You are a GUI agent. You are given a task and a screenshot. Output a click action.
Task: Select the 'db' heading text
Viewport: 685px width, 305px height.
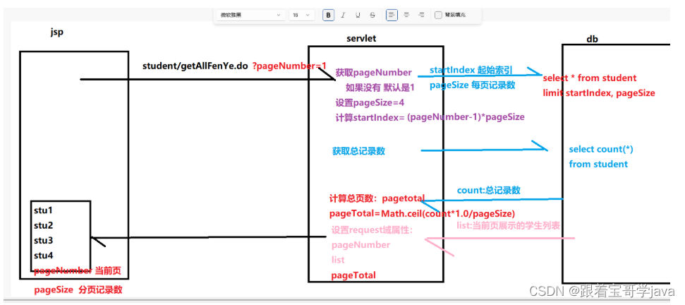click(592, 40)
